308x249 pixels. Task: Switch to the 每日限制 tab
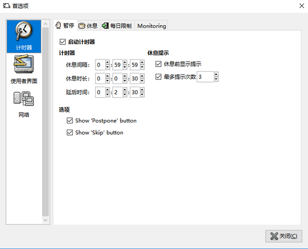(117, 26)
